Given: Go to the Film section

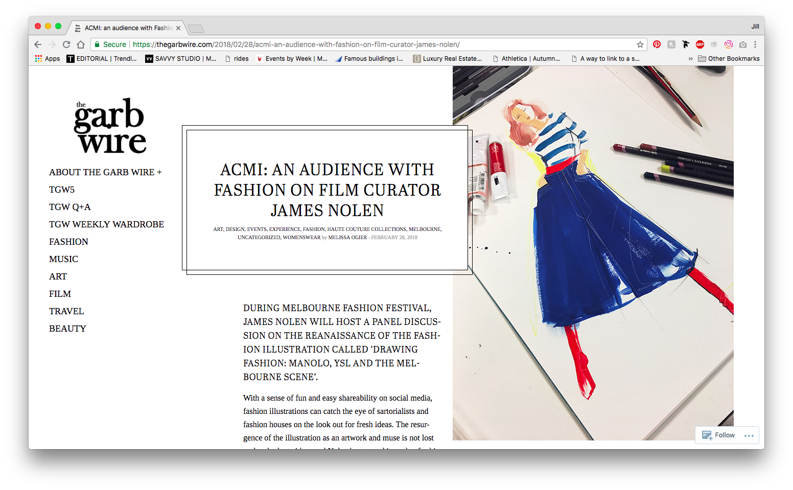Looking at the screenshot, I should click(60, 294).
